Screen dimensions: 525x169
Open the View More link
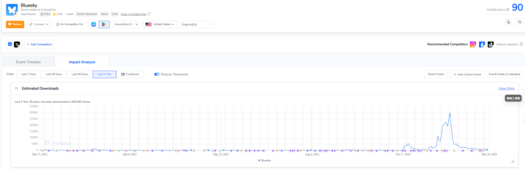pos(506,88)
